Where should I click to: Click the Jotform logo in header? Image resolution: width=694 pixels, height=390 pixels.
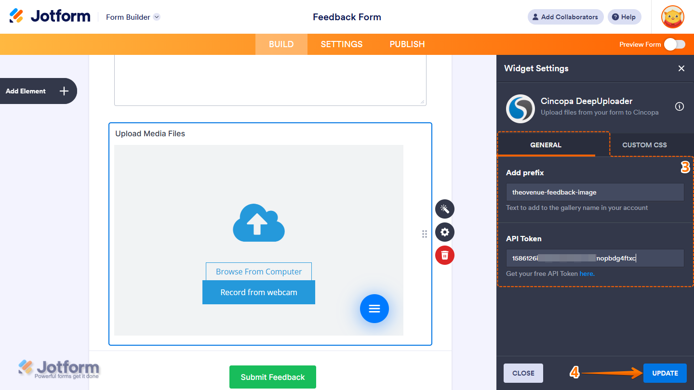50,16
